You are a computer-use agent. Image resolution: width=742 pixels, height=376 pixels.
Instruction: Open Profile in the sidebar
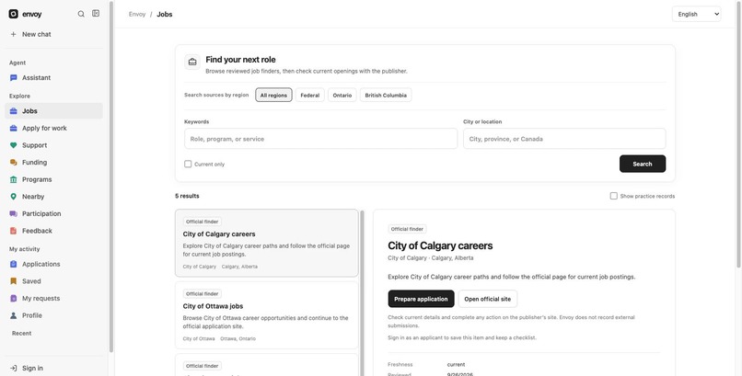tap(54, 315)
